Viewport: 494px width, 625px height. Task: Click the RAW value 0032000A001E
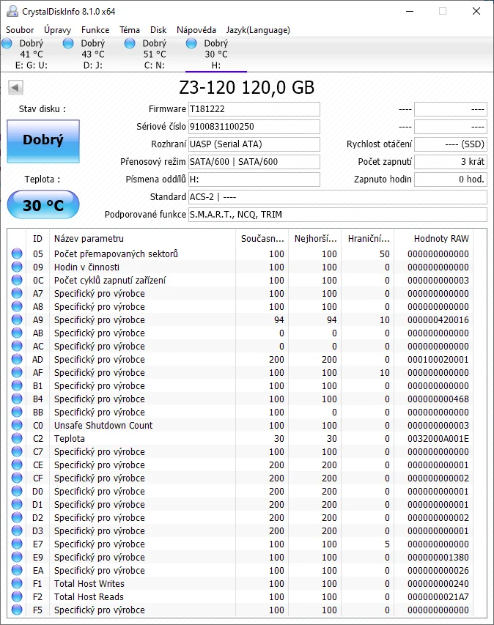pos(438,438)
